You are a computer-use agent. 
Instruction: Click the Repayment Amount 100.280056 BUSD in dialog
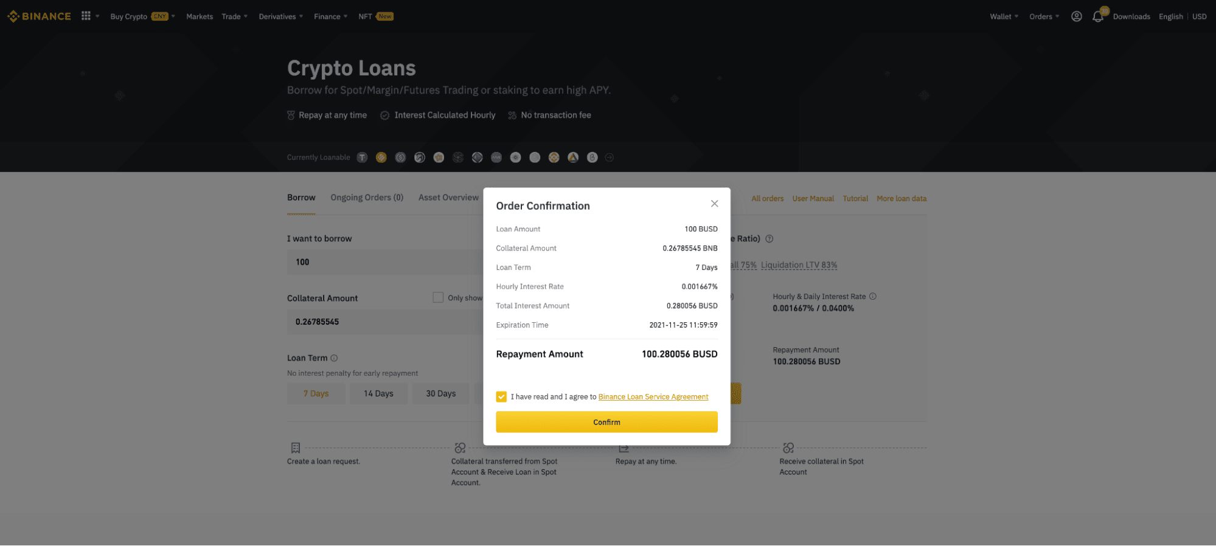(x=679, y=354)
